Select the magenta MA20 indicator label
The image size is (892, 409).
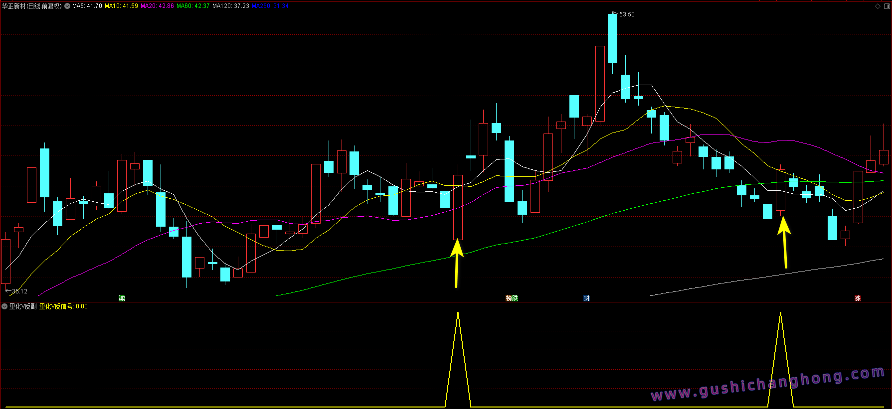coord(157,6)
